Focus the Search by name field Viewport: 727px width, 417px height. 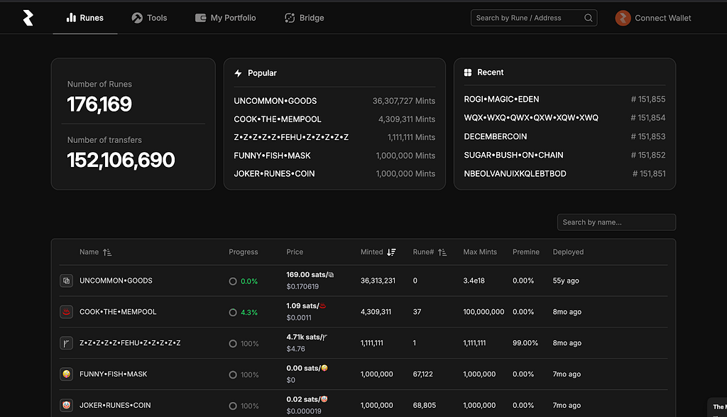tap(616, 222)
